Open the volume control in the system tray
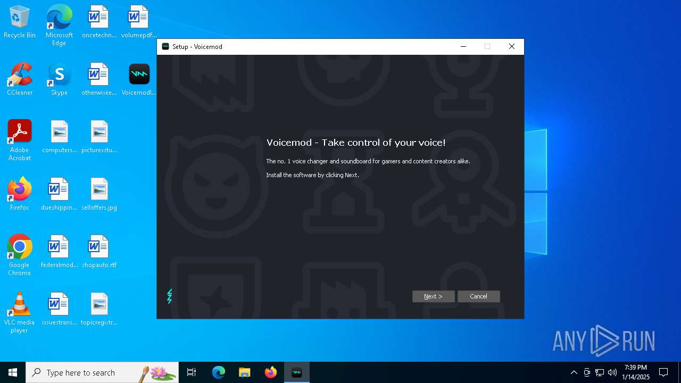The image size is (681, 383). click(612, 372)
